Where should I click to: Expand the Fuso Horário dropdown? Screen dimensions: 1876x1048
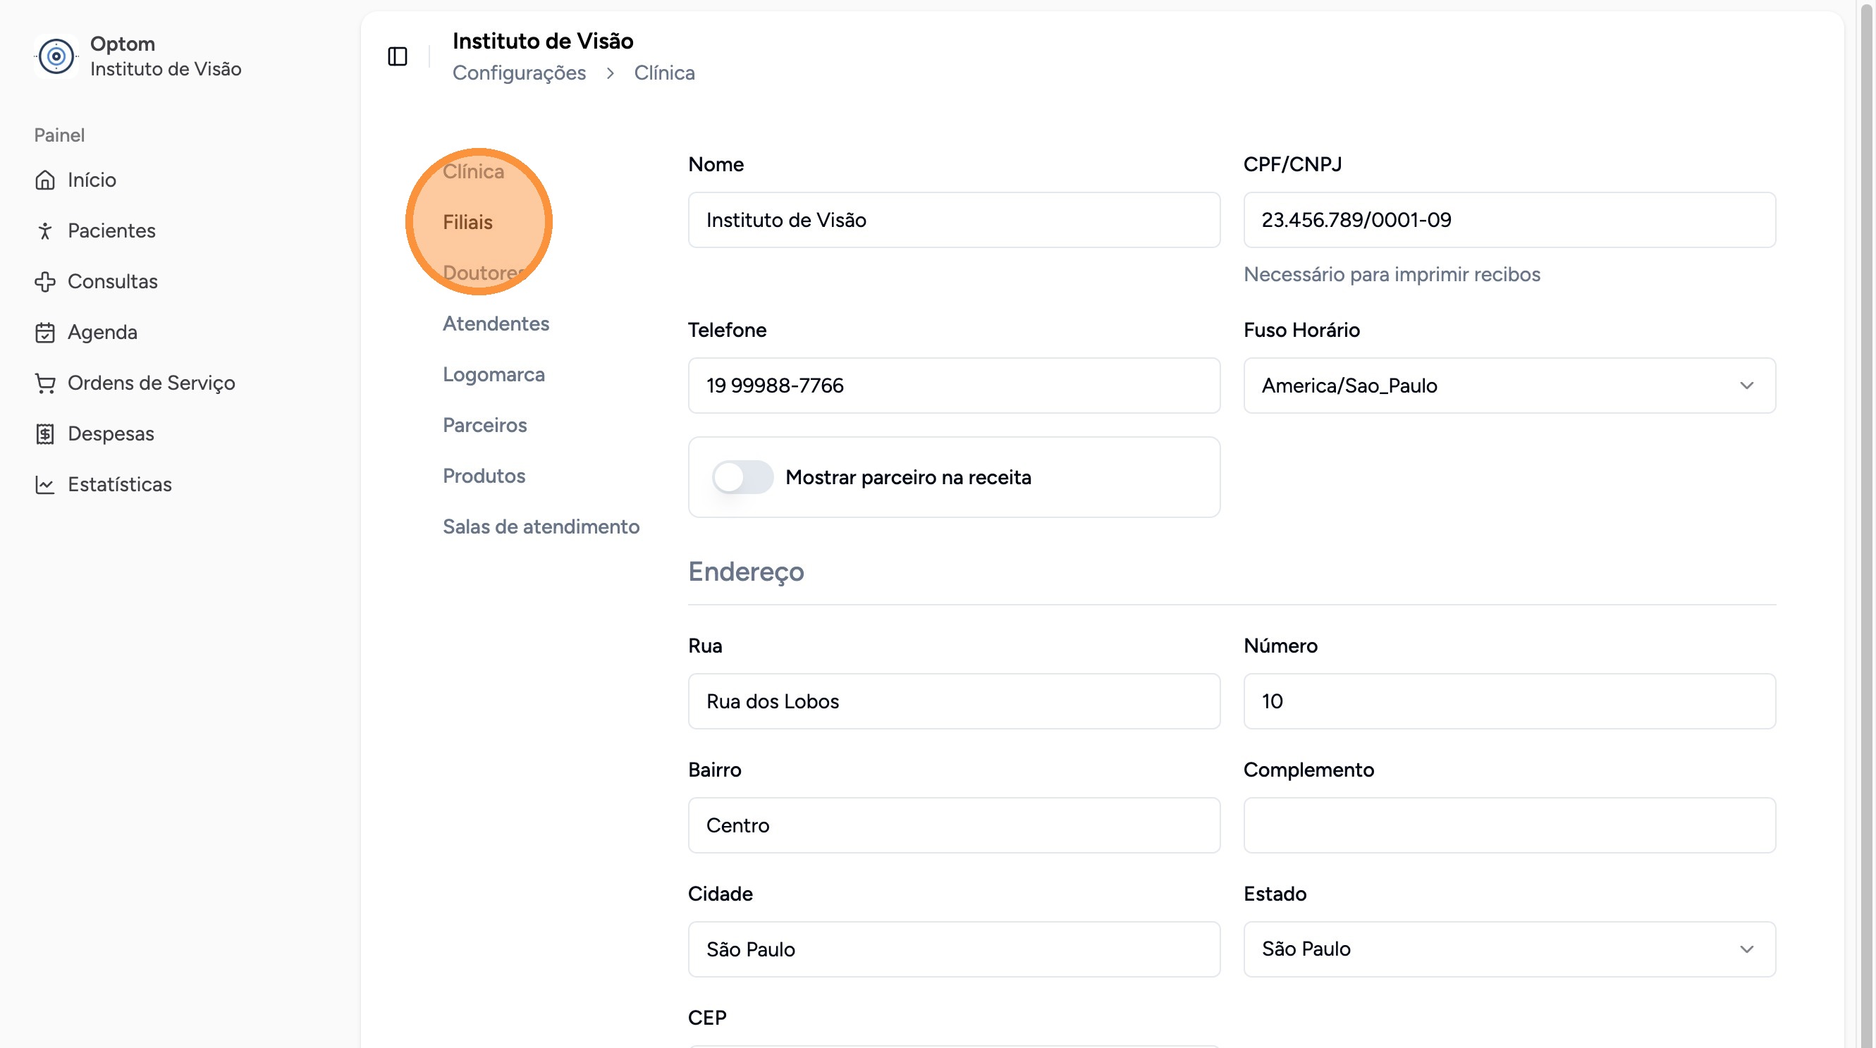1509,386
